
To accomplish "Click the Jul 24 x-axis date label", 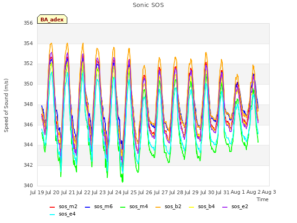I will coord(115,192).
